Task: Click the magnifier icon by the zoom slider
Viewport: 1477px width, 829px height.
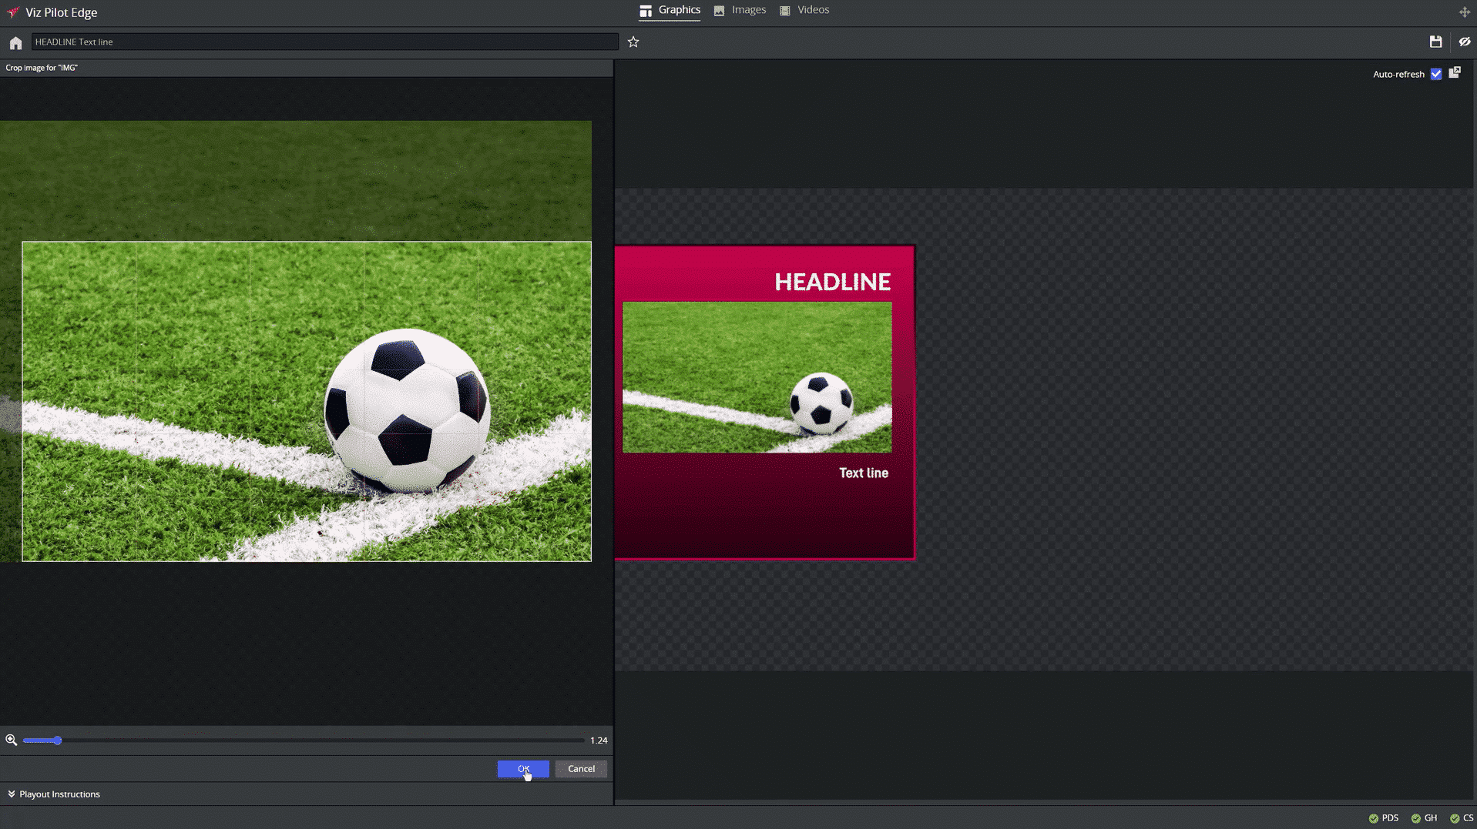Action: coord(11,740)
